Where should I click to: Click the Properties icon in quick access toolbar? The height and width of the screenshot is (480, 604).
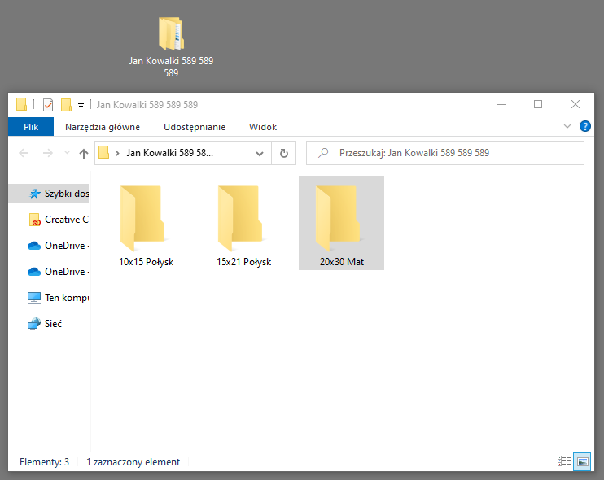point(47,105)
